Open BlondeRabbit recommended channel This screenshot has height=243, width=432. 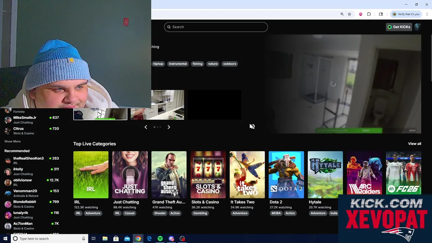[32, 204]
